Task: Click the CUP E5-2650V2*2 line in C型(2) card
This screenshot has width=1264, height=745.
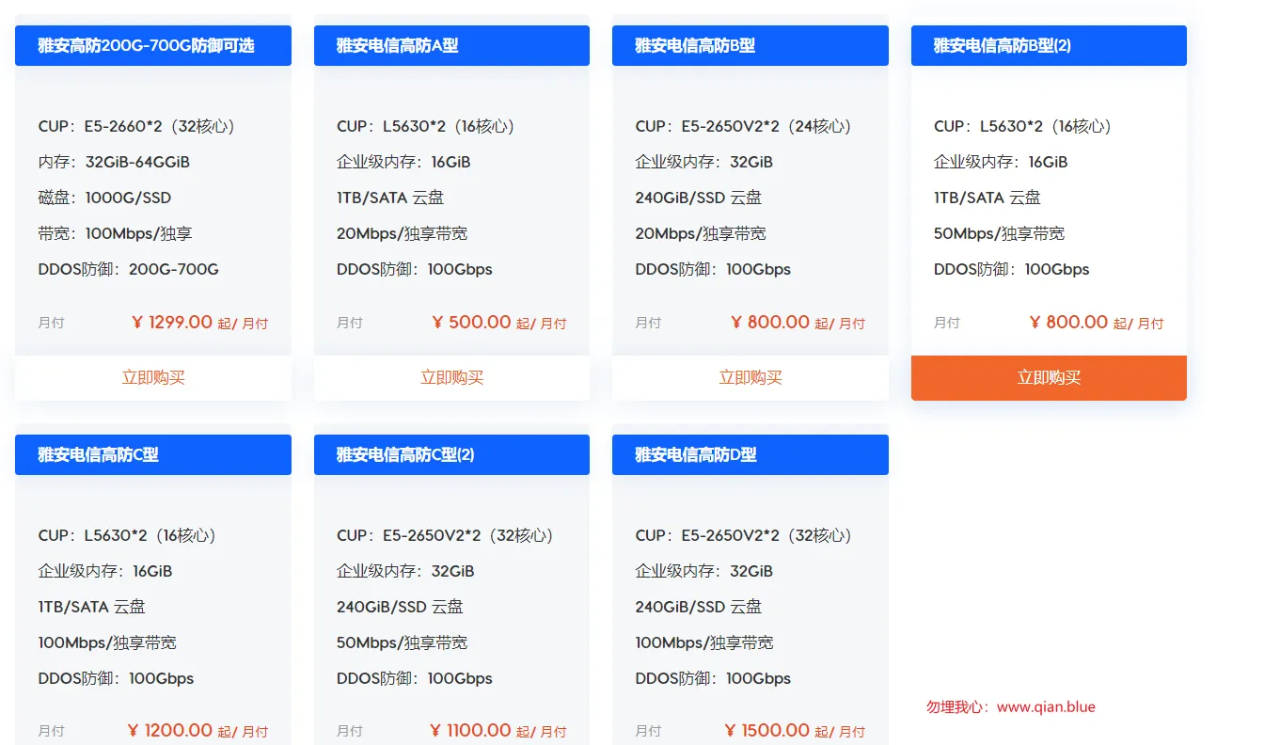Action: click(x=445, y=535)
